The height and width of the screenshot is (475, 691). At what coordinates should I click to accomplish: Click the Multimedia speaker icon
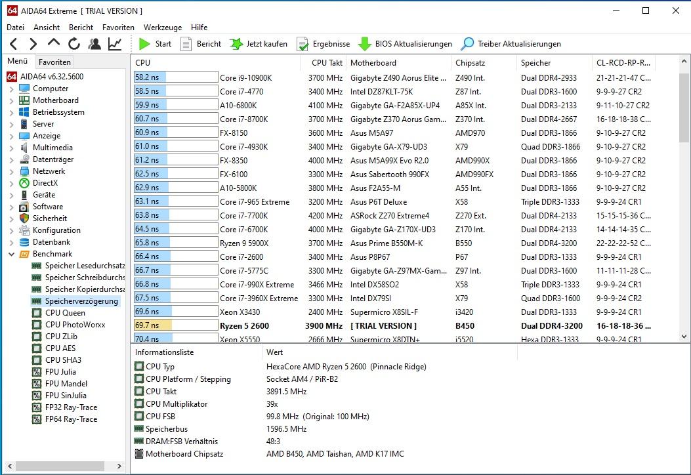point(24,148)
